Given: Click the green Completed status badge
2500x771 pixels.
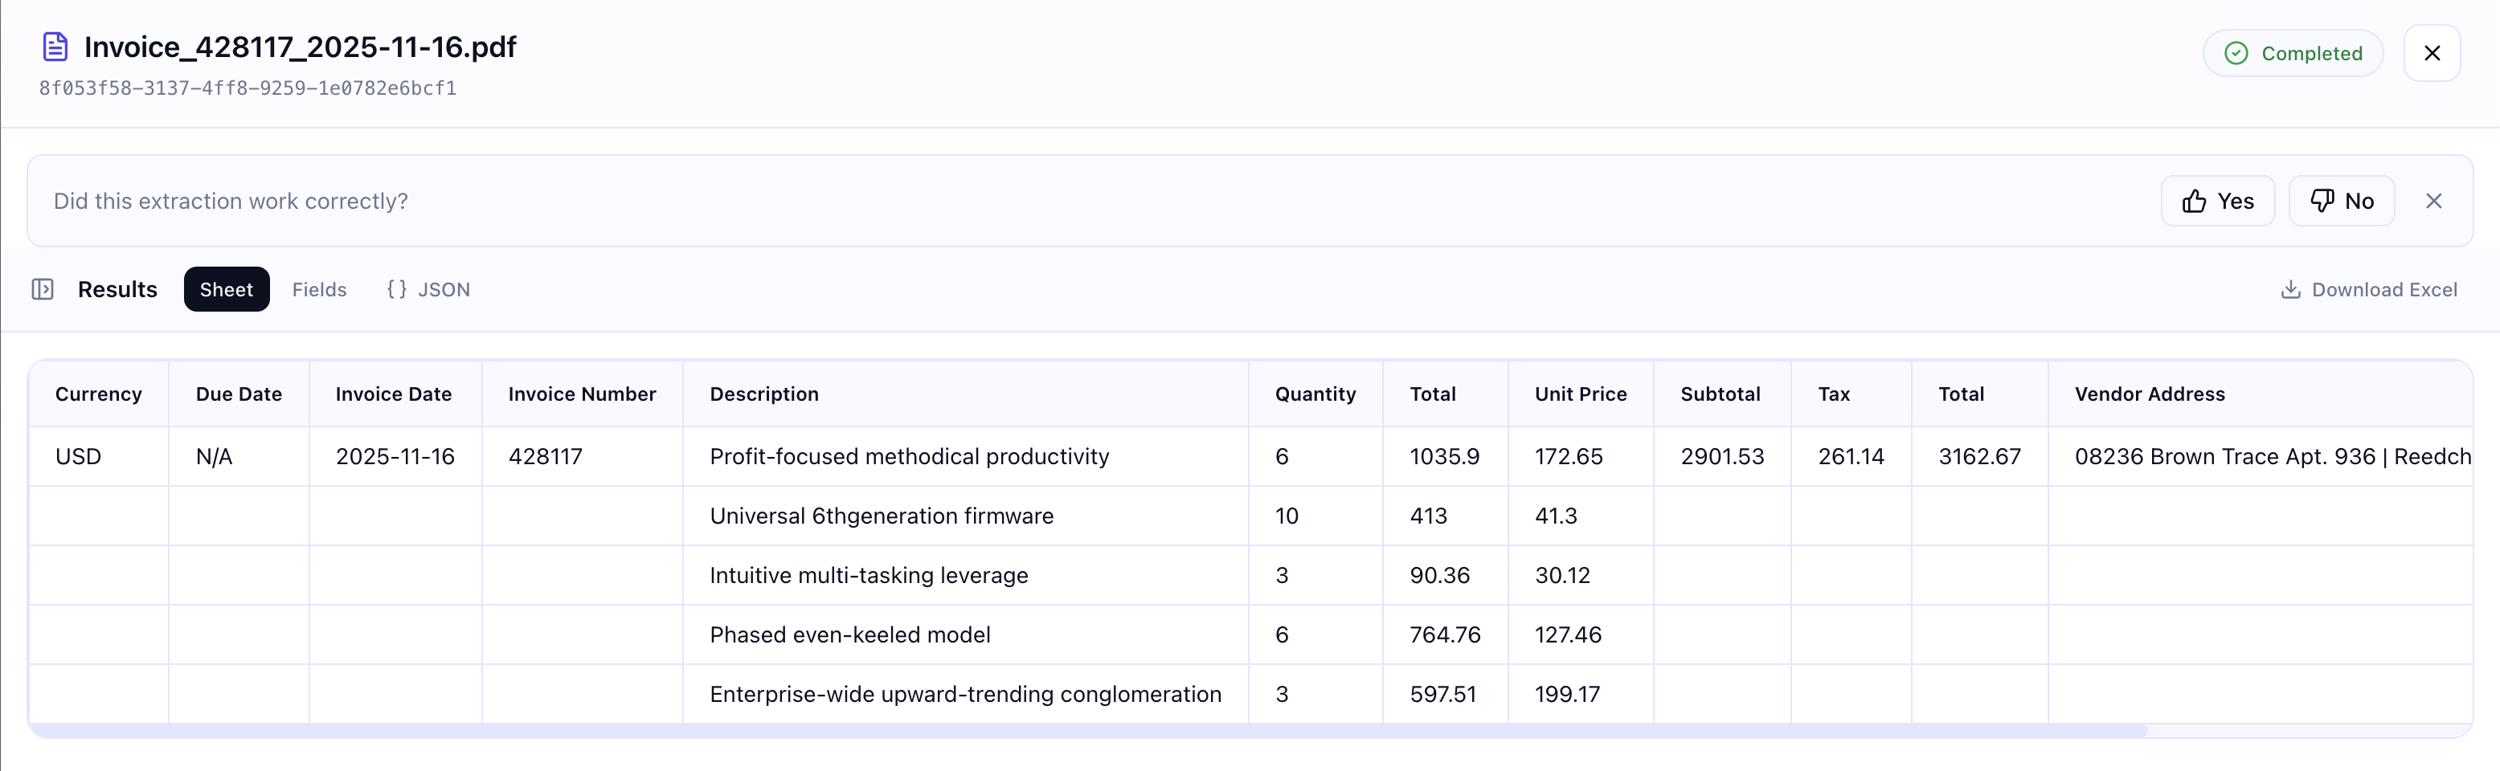Looking at the screenshot, I should [x=2293, y=53].
